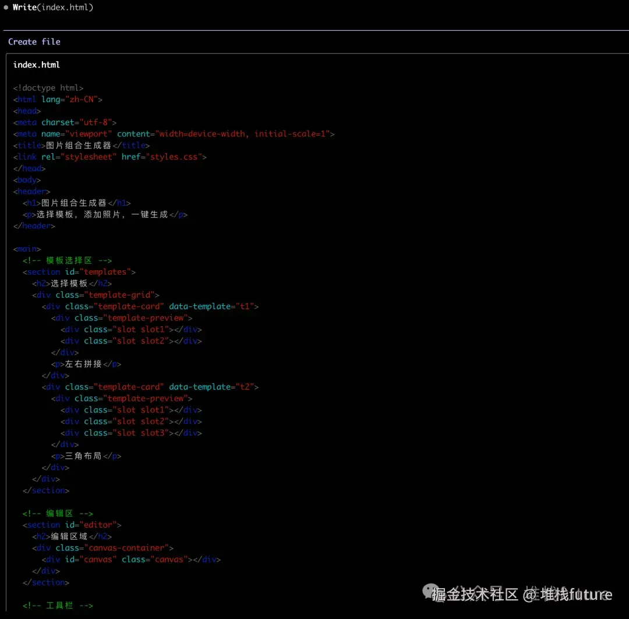The height and width of the screenshot is (619, 629).
Task: Click the div class="canvas-container" line
Action: (x=103, y=548)
